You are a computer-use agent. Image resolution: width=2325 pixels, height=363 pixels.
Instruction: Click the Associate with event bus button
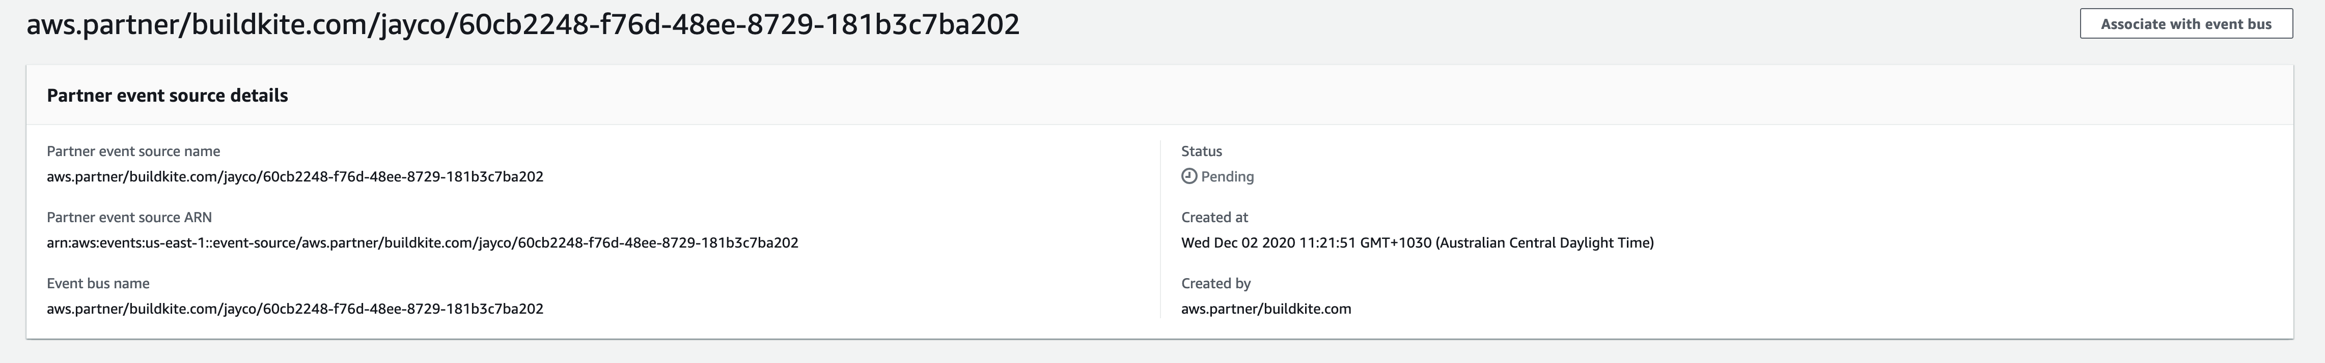tap(2185, 24)
